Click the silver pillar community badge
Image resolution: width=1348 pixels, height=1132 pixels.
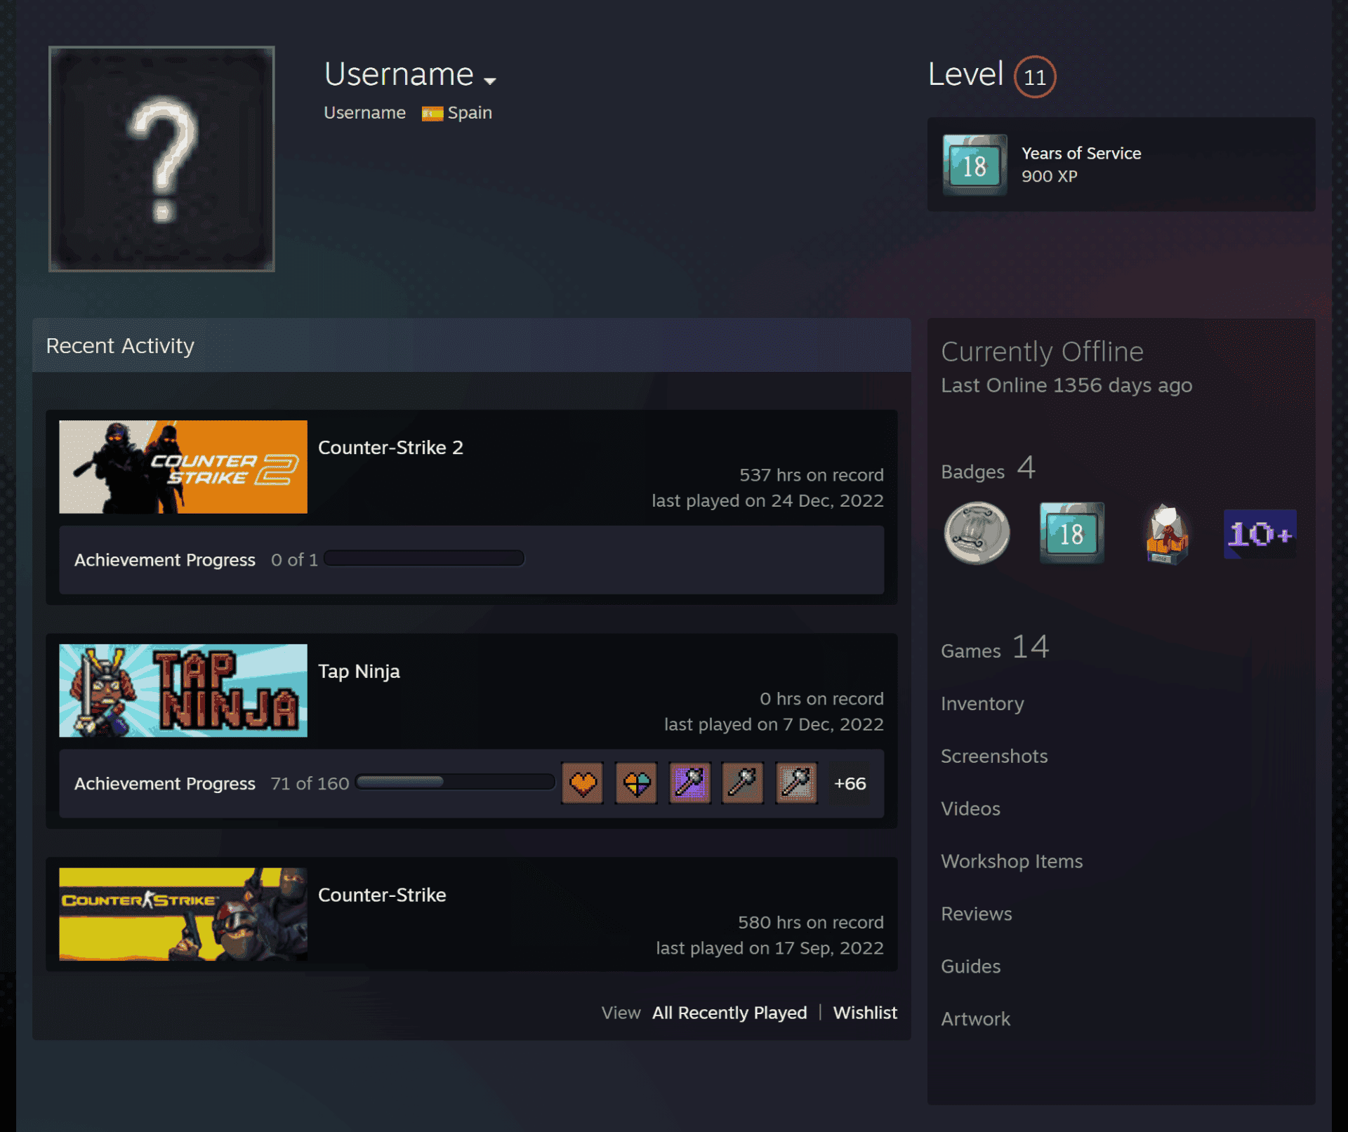click(x=977, y=533)
